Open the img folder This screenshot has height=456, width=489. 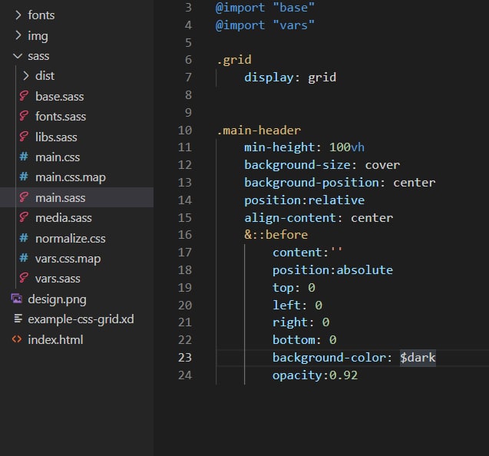pyautogui.click(x=38, y=36)
